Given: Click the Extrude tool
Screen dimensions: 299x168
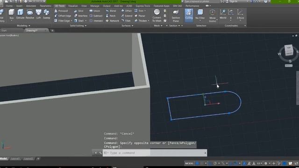Looking at the screenshot, I should (20, 14).
